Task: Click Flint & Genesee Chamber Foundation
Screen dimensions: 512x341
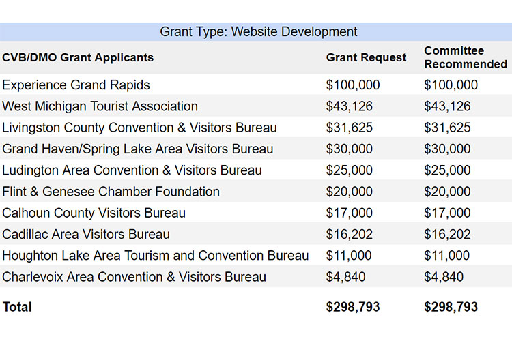Action: tap(111, 192)
